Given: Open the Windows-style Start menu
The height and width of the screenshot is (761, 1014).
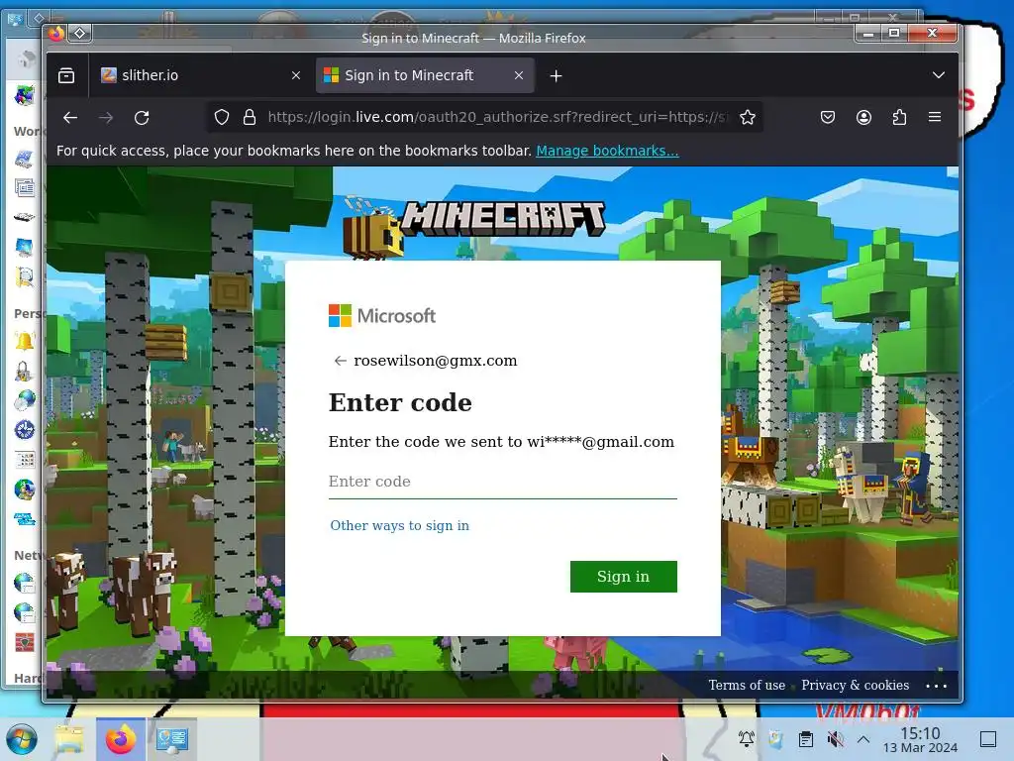Looking at the screenshot, I should click(22, 739).
